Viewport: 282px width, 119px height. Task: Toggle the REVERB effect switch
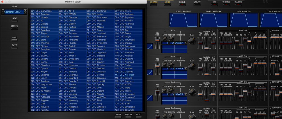(238, 4)
